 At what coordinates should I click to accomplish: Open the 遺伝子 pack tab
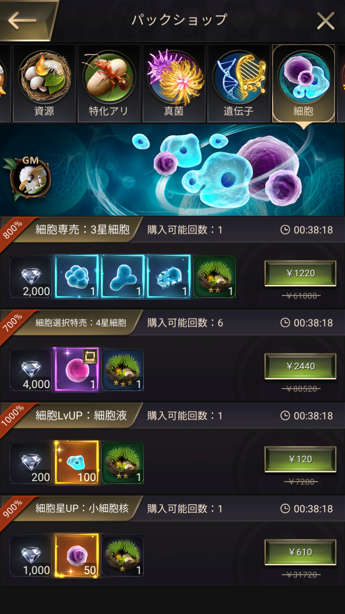(x=239, y=84)
